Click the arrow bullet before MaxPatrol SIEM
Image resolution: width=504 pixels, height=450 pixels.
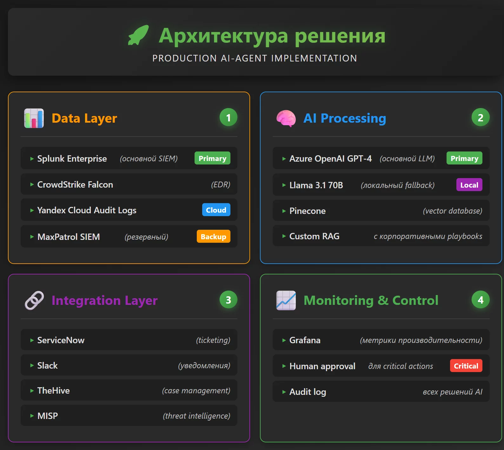pos(32,237)
